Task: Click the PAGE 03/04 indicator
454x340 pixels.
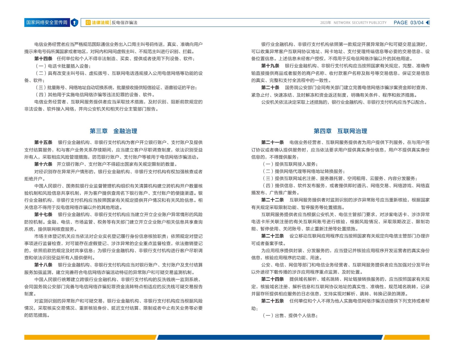Action: pos(408,23)
